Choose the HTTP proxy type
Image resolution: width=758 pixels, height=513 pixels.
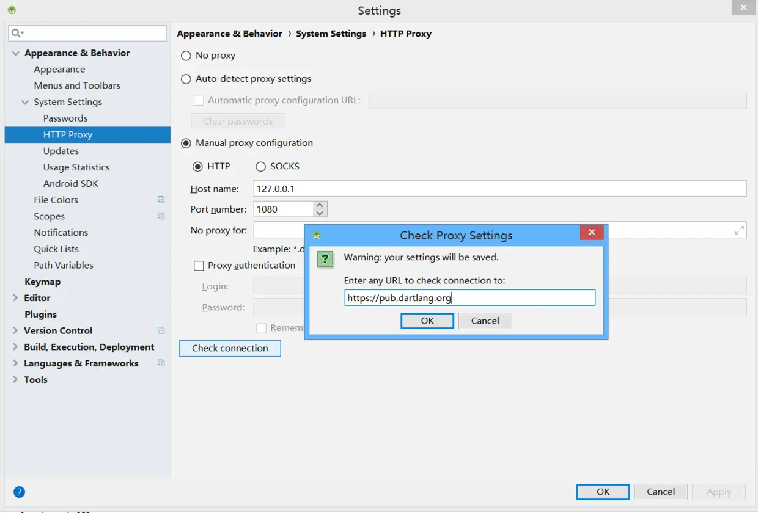[x=197, y=166]
